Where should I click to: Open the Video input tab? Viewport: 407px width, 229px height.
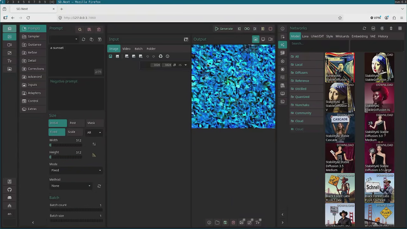[x=126, y=49]
